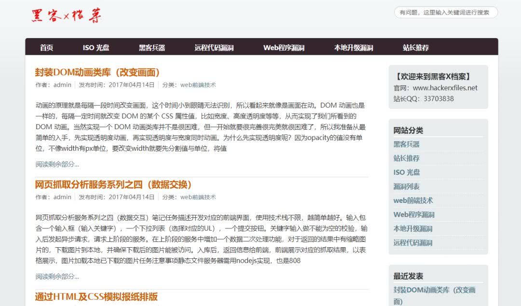Click web前端技术 category under first article
521x306 pixels.
pos(198,85)
